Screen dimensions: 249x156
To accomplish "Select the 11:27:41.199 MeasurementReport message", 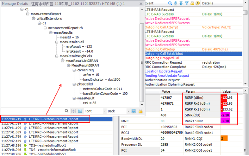I will point(57,128).
